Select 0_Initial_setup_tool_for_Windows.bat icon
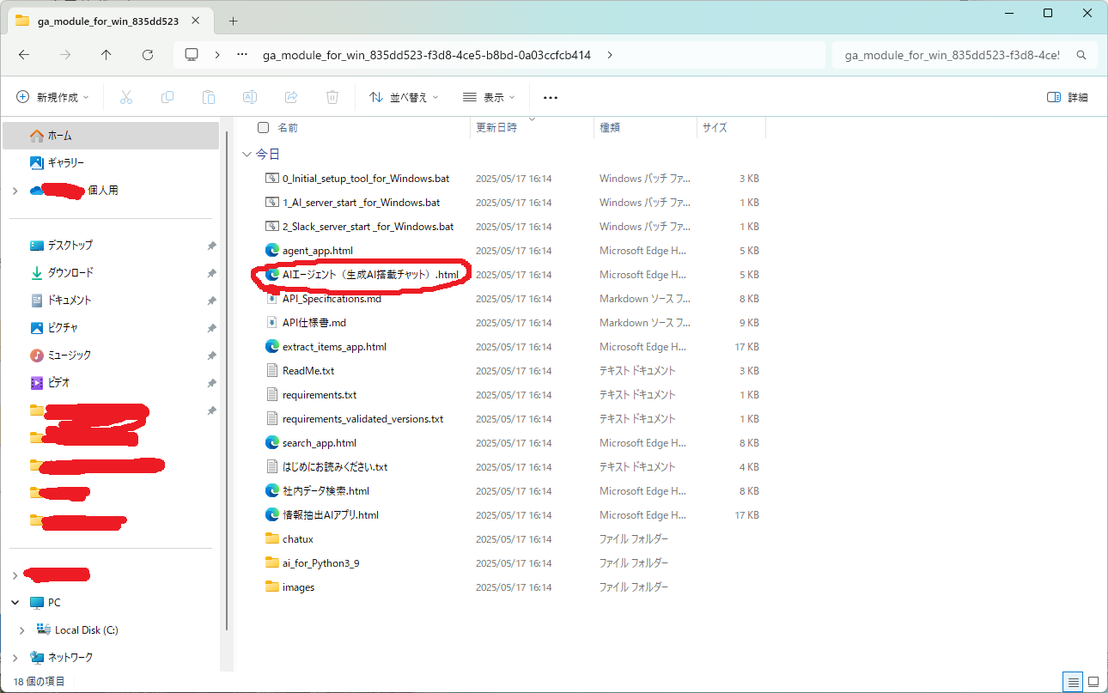This screenshot has height=693, width=1108. coord(272,179)
